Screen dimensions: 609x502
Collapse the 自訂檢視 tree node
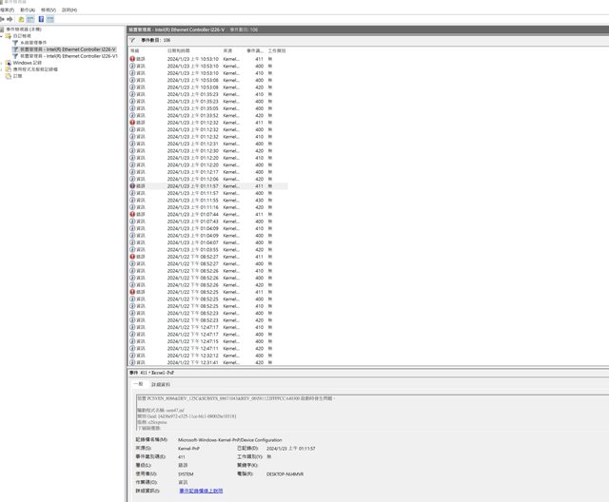tap(4, 36)
